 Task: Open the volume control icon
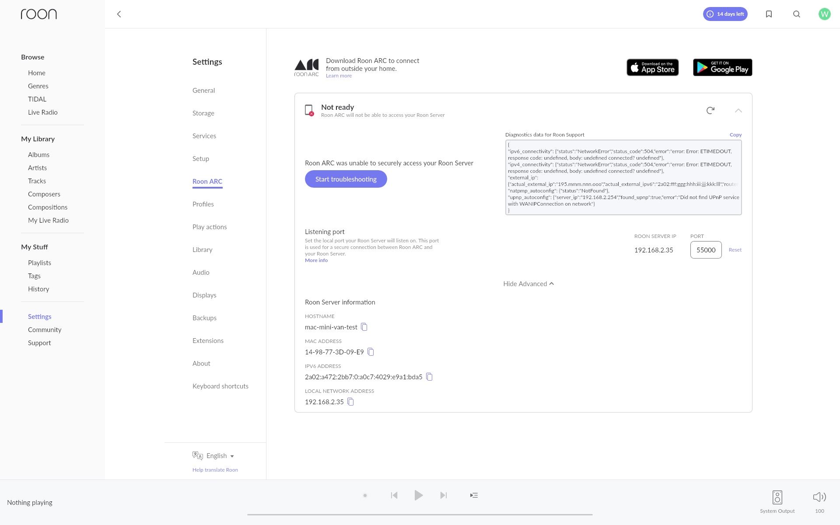click(x=819, y=497)
